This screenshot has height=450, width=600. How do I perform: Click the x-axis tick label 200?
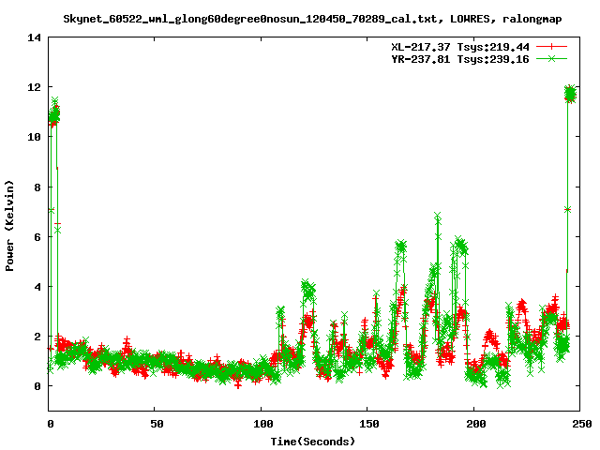[x=475, y=424]
